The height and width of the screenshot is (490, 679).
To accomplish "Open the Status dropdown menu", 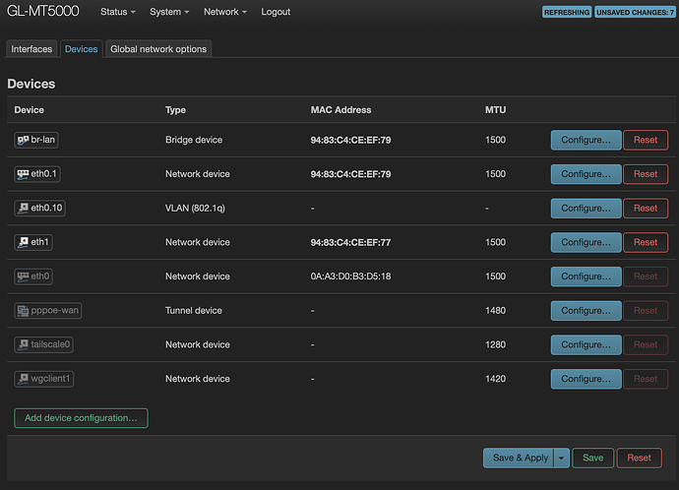I will point(118,12).
